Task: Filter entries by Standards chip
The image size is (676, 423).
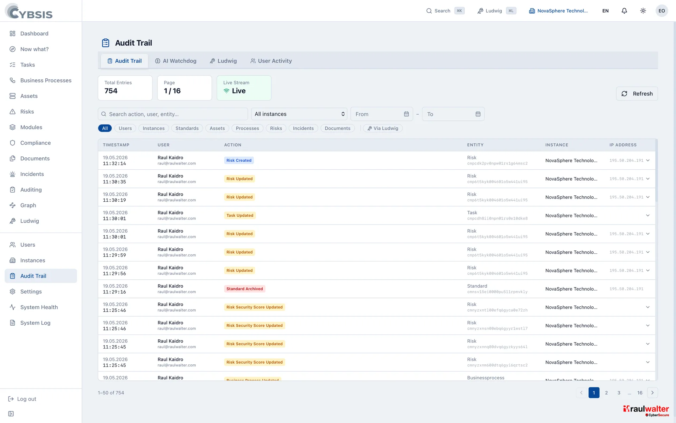Action: [x=187, y=128]
